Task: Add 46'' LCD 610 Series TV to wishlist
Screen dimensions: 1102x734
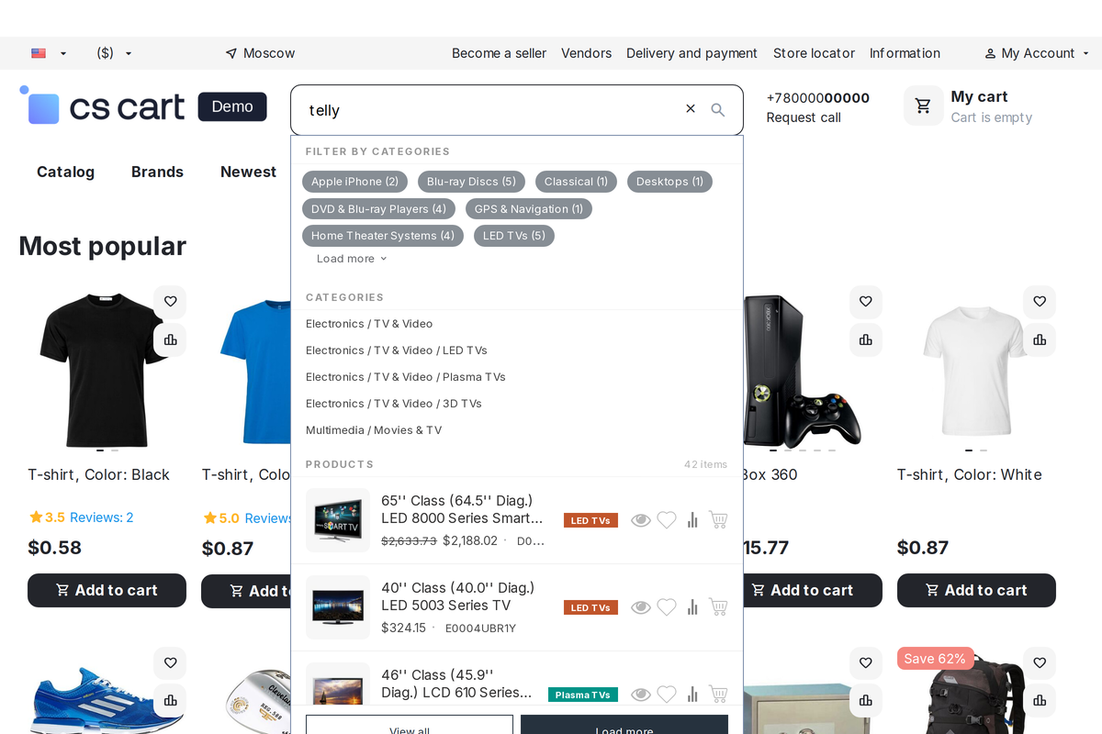Action: point(667,695)
